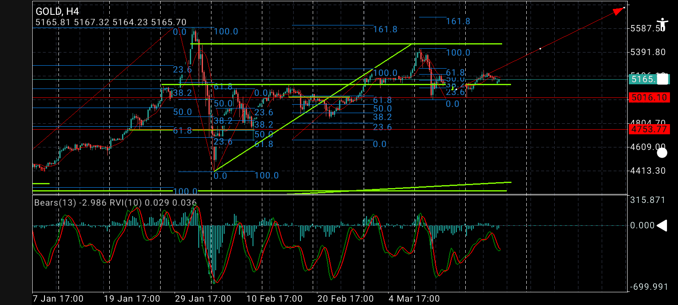This screenshot has height=305, width=678.
Task: Tap the Android back triangle button
Action: click(x=662, y=225)
